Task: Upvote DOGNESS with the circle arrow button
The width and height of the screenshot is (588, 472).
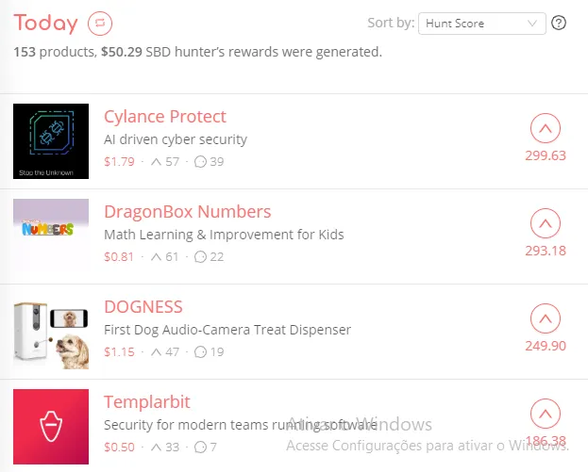Action: coord(546,318)
